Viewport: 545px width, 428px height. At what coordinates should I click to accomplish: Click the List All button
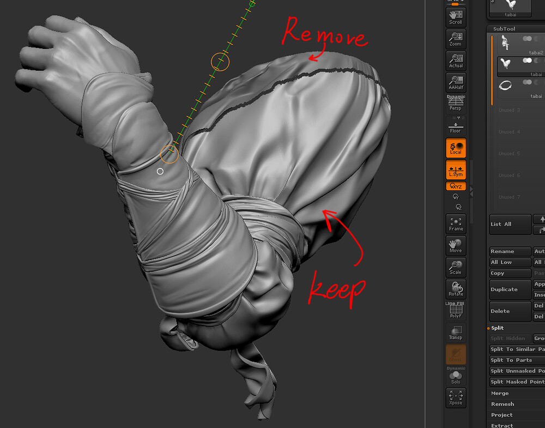click(510, 224)
